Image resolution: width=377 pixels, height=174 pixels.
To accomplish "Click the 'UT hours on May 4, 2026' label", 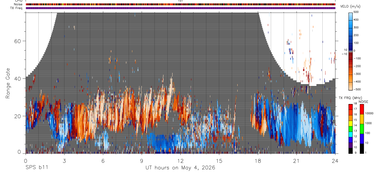I will pyautogui.click(x=180, y=168).
